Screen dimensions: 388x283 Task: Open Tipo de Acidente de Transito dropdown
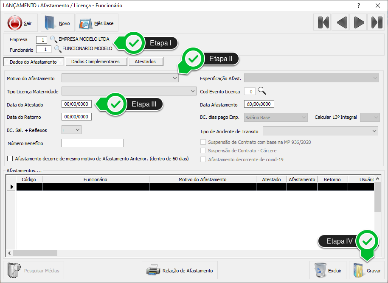[374, 132]
